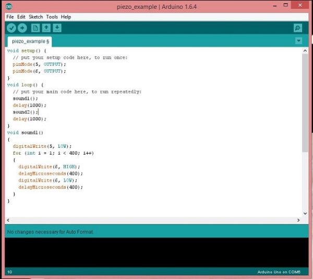
Task: Open a sketch using the up-arrow icon
Action: (x=46, y=28)
